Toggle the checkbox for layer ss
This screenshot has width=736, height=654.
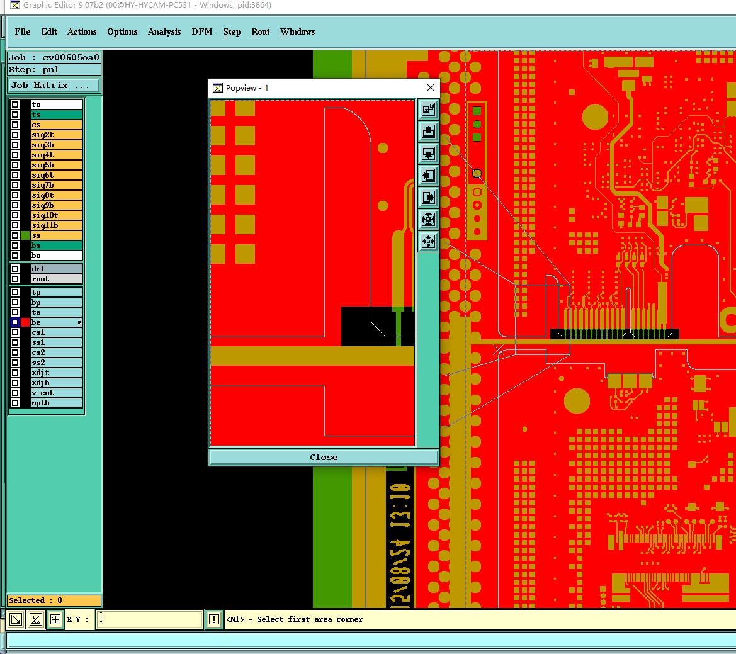pyautogui.click(x=15, y=235)
